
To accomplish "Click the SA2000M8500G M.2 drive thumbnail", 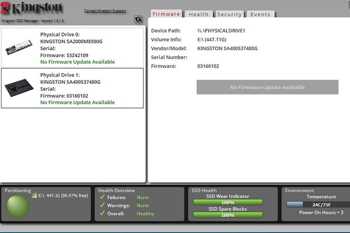I will coord(19,48).
